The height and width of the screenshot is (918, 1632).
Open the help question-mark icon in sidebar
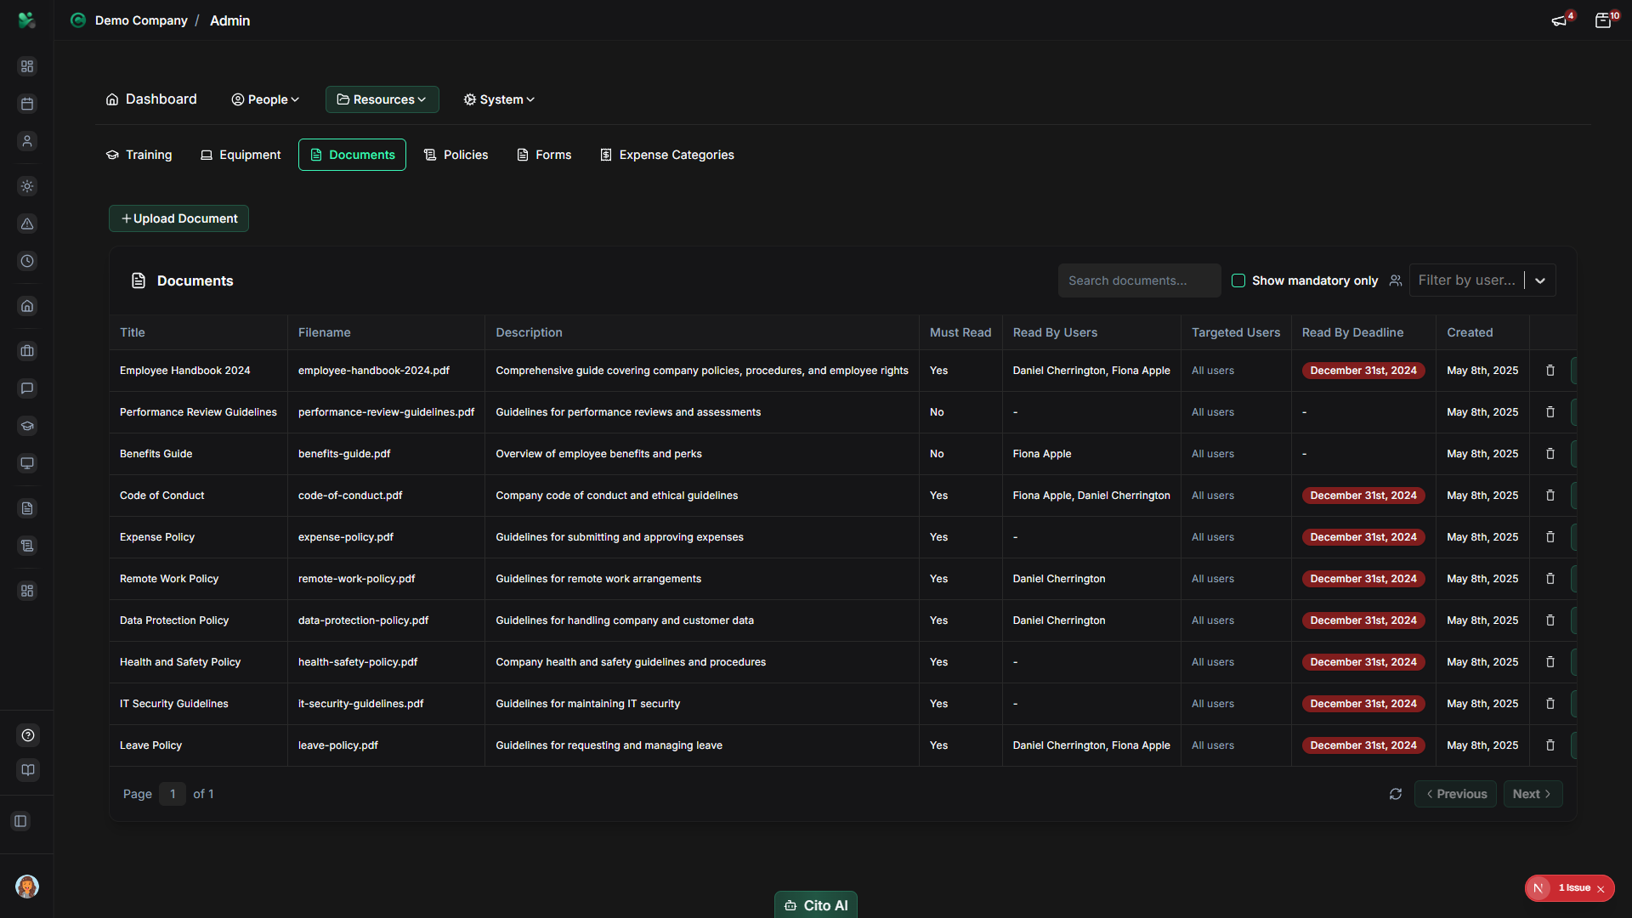(x=27, y=735)
